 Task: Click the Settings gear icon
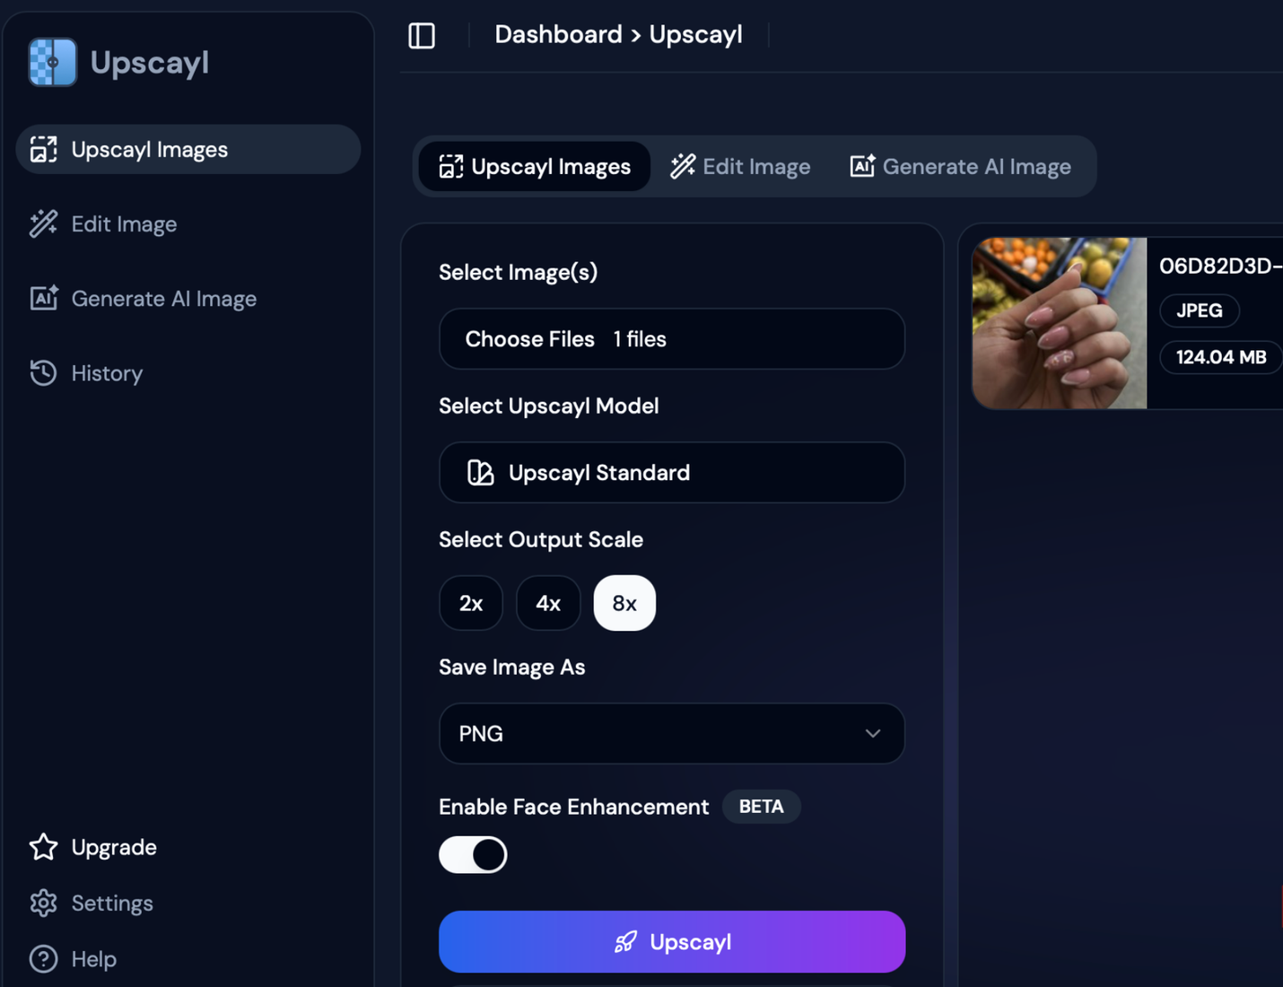click(x=43, y=903)
